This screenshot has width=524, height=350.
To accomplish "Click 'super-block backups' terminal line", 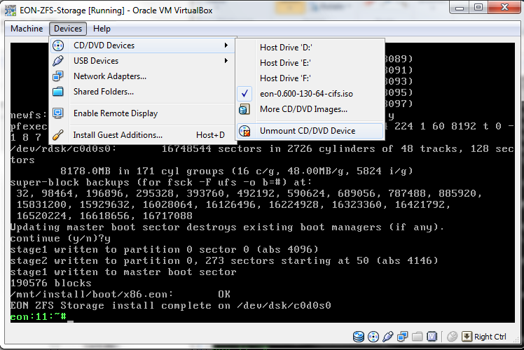I will point(161,182).
